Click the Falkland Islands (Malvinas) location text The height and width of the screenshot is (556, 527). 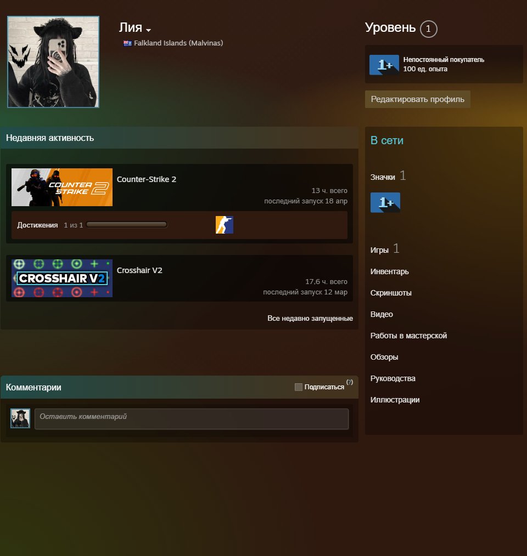tap(178, 43)
